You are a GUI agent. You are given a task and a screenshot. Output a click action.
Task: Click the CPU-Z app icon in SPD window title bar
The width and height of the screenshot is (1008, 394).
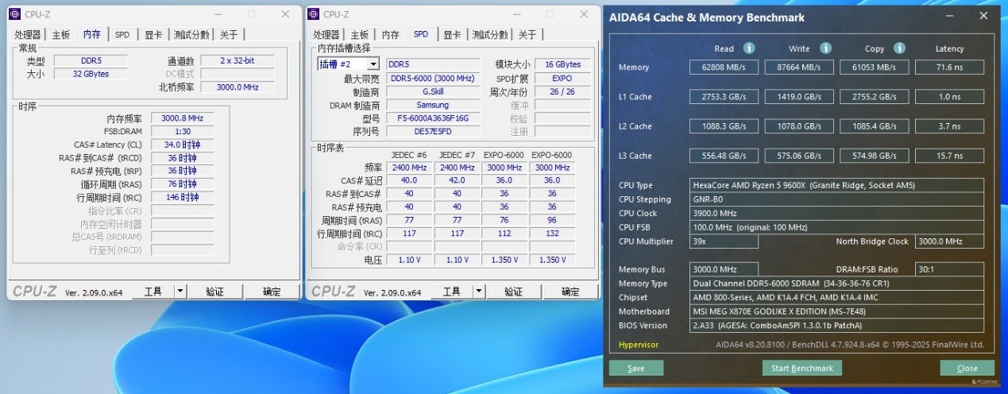(x=314, y=14)
